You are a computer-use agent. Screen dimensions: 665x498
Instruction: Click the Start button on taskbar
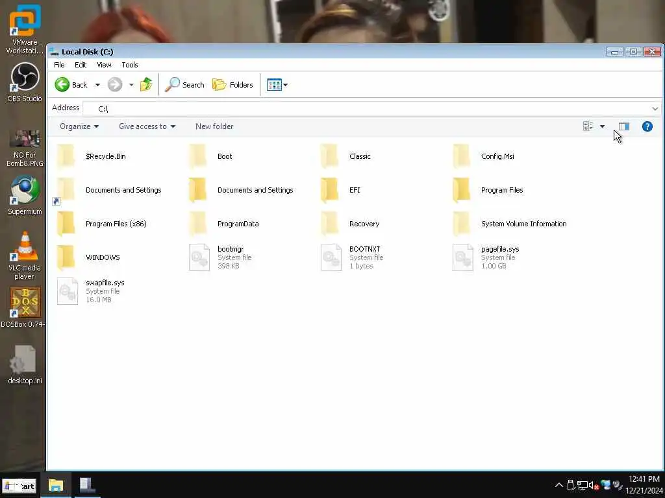[19, 486]
